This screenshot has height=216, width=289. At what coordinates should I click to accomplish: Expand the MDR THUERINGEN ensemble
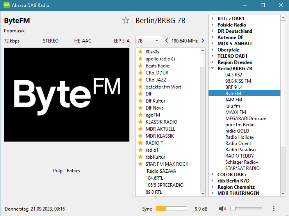(212, 193)
